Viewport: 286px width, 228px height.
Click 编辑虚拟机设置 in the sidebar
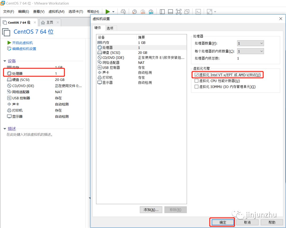click(x=23, y=49)
